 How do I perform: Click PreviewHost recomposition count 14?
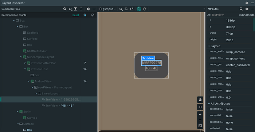coord(85,69)
